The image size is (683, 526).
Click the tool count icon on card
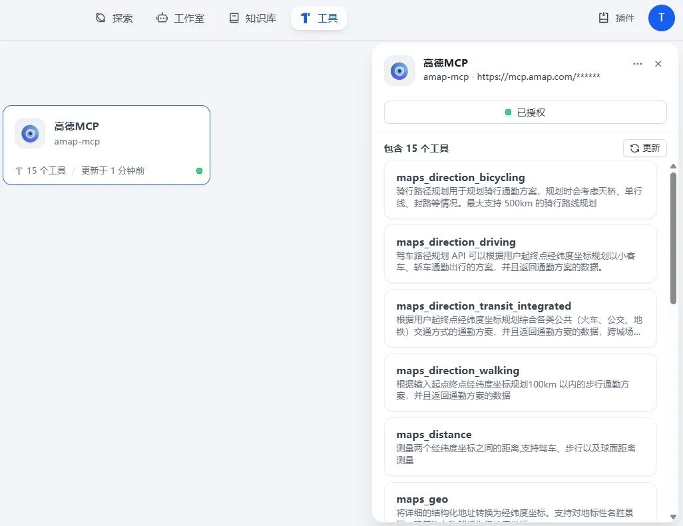(x=19, y=171)
